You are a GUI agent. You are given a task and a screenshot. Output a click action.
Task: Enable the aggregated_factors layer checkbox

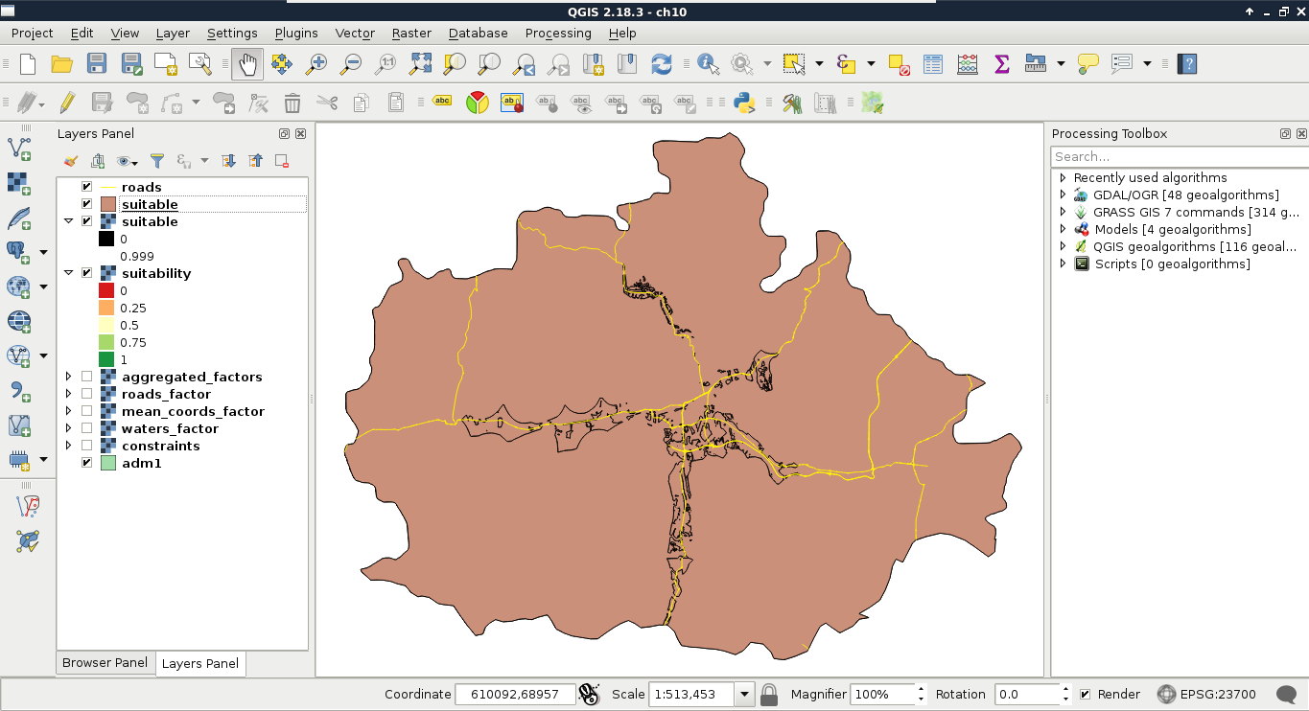(87, 377)
